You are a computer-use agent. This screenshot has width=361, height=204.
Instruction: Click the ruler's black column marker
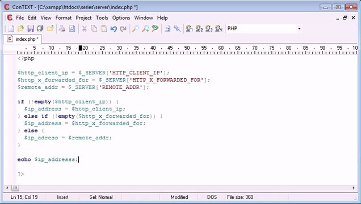(x=81, y=48)
